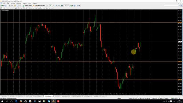Pick the vertical line drawing tool
The height and width of the screenshot is (103, 183).
pos(8,8)
